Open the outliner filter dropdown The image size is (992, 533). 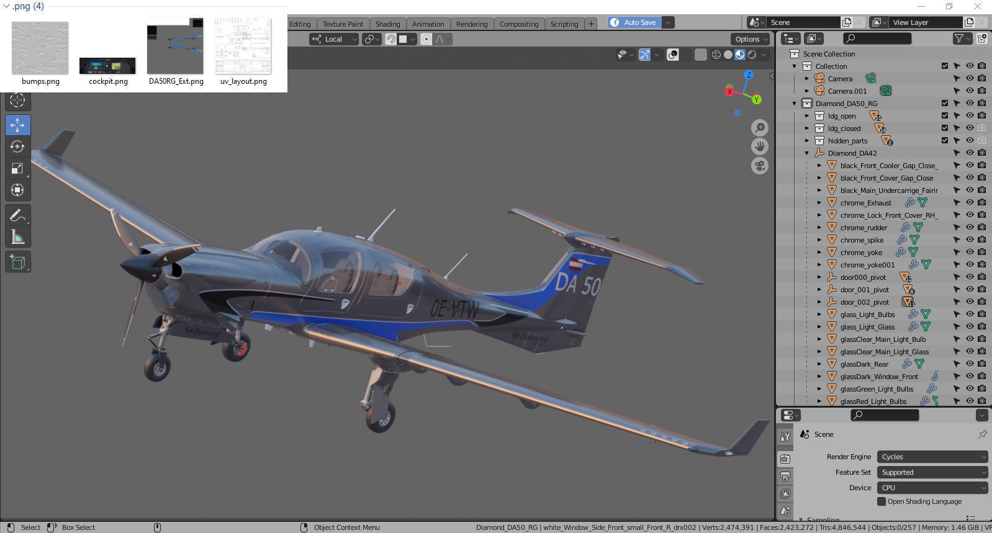(962, 38)
